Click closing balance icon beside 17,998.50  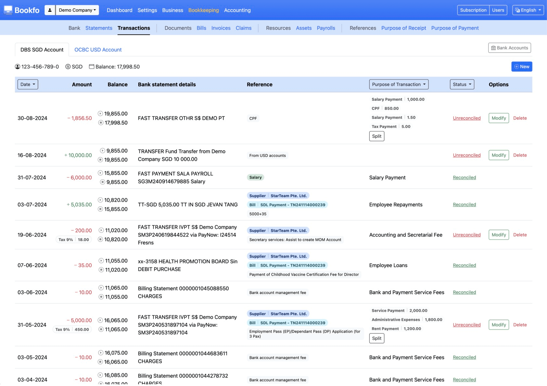click(x=101, y=123)
